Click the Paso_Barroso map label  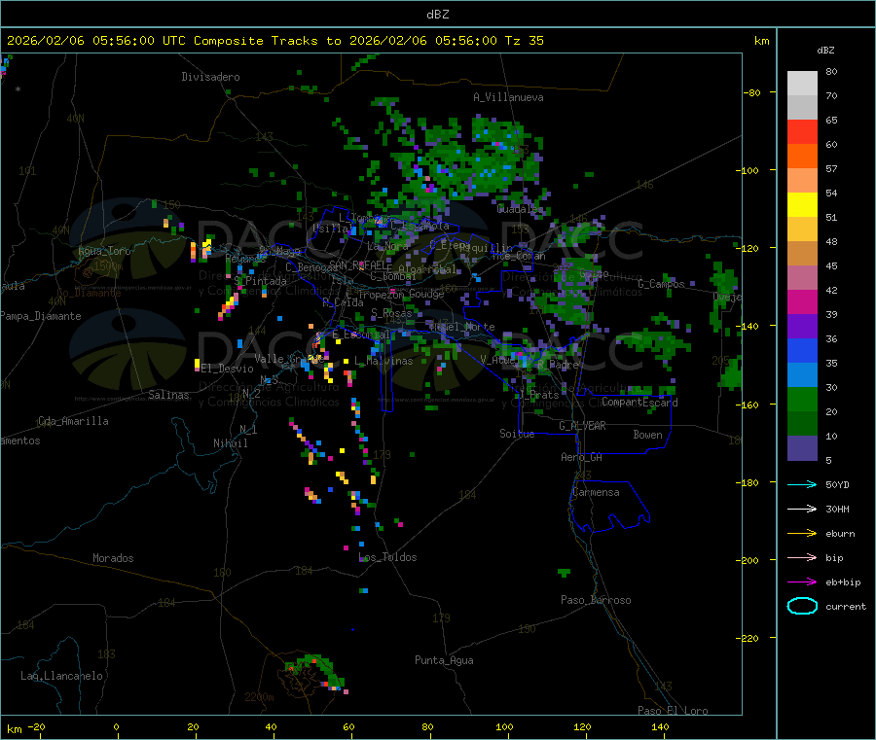(596, 600)
